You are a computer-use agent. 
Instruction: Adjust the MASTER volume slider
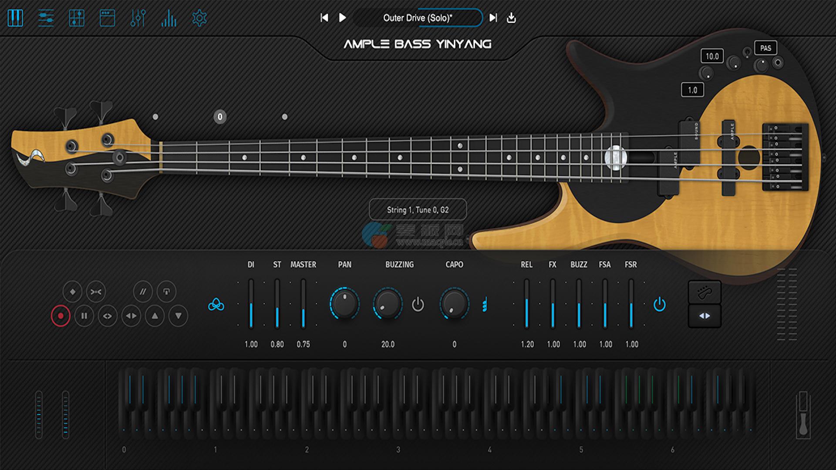click(x=303, y=304)
